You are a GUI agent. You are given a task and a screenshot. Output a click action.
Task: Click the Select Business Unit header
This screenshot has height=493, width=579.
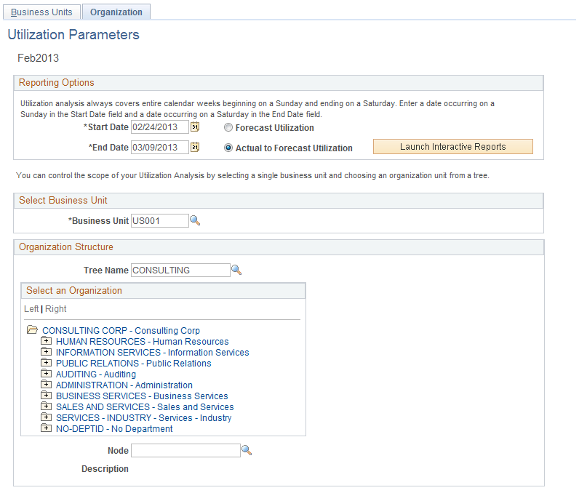pyautogui.click(x=279, y=201)
